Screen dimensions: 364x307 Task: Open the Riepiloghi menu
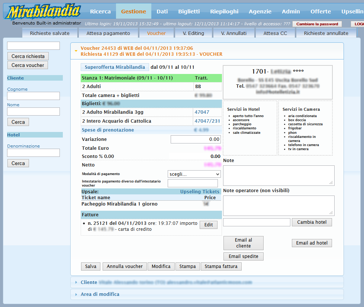coord(224,12)
